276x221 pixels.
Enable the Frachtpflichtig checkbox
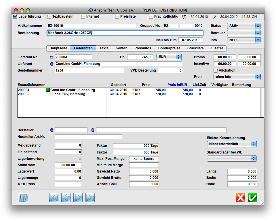(x=151, y=17)
